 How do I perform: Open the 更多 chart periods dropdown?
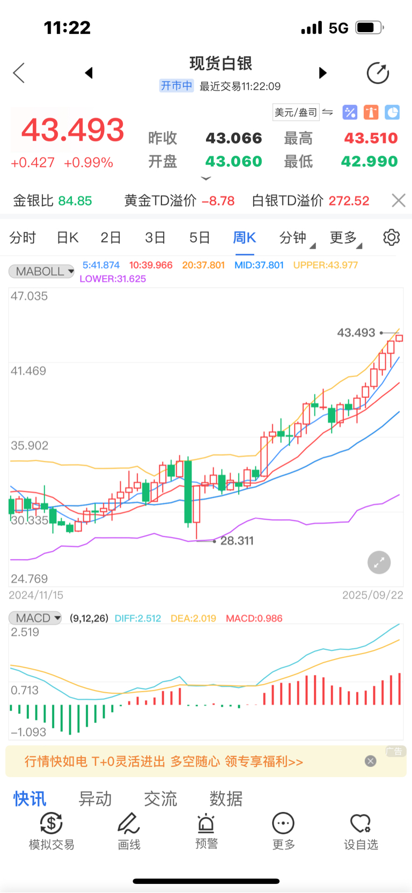tap(345, 238)
